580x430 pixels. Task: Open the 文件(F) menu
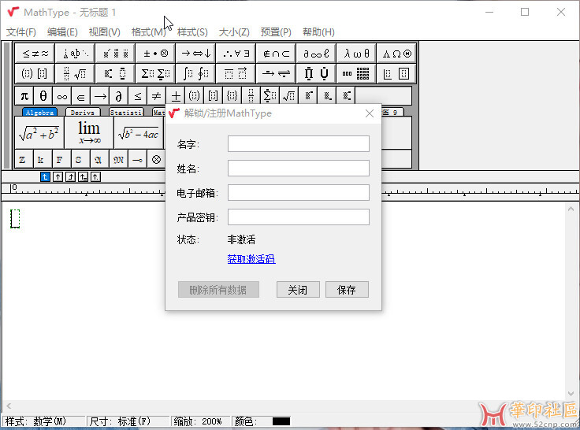tap(21, 32)
